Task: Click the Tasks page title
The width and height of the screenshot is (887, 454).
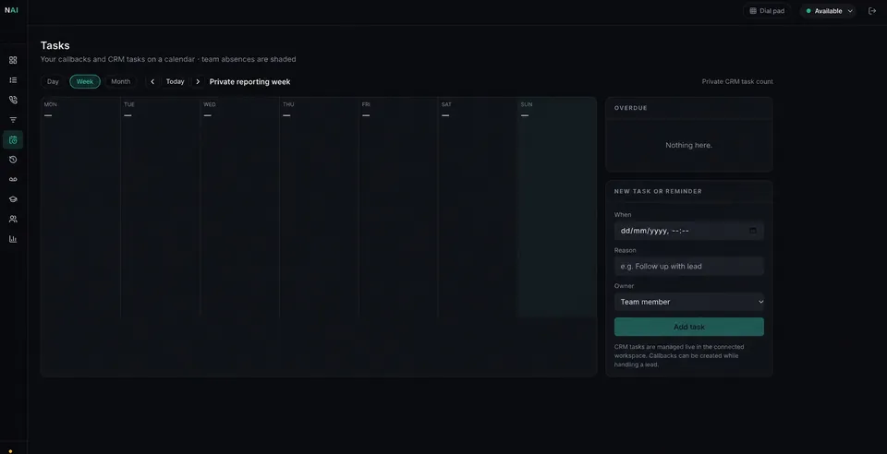Action: 55,46
